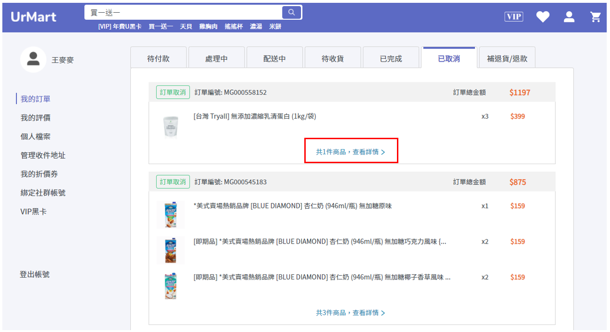Viewport: 610px width, 332px height.
Task: Switch to the 補退貨/退款 tab
Action: click(507, 58)
